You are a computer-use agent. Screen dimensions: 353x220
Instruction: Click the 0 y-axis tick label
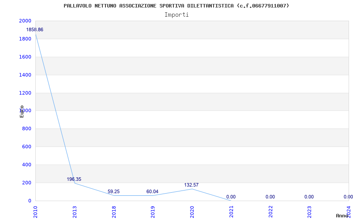[x=30, y=201]
